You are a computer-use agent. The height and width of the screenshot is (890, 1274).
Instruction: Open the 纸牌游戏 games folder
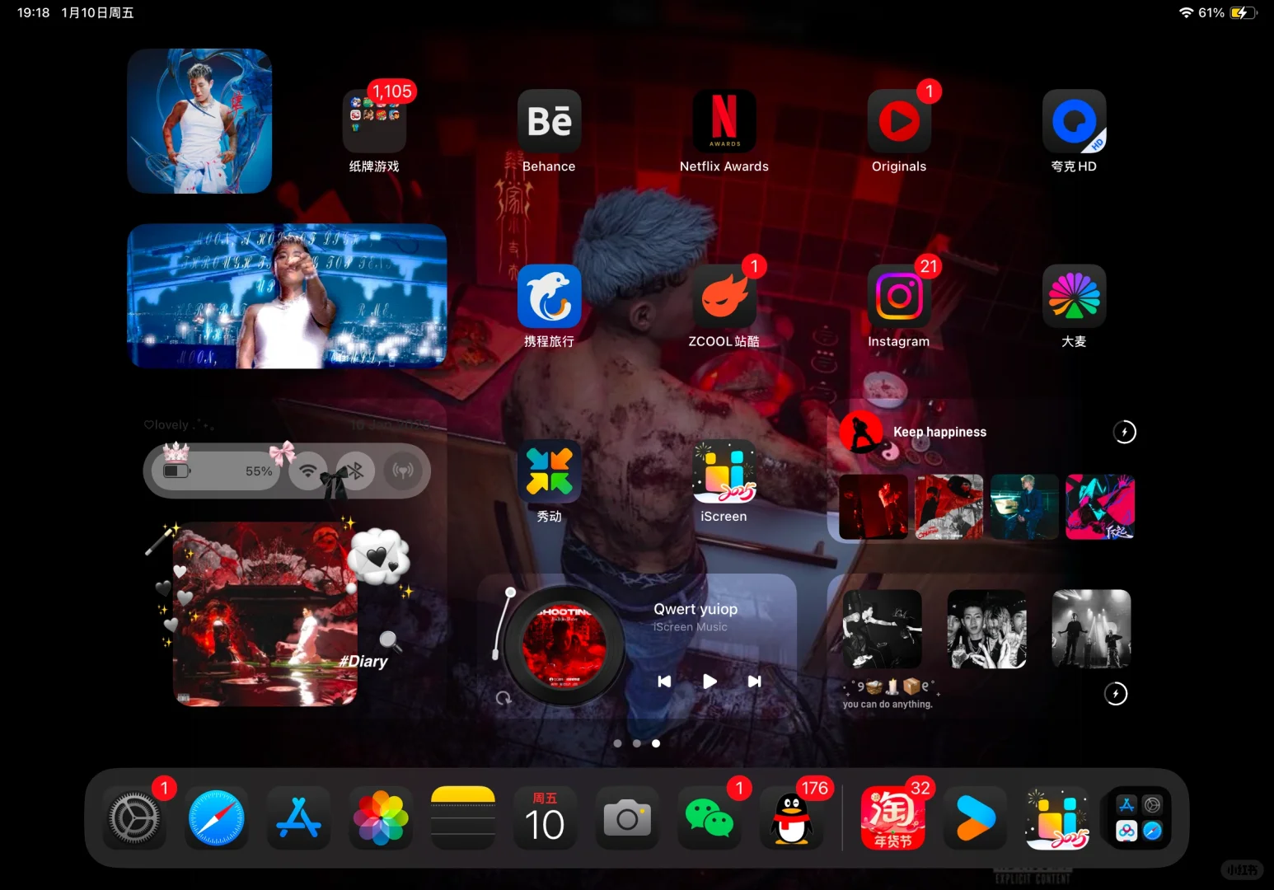(374, 121)
